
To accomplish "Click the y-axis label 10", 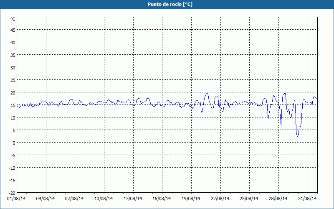I will coord(13,118).
